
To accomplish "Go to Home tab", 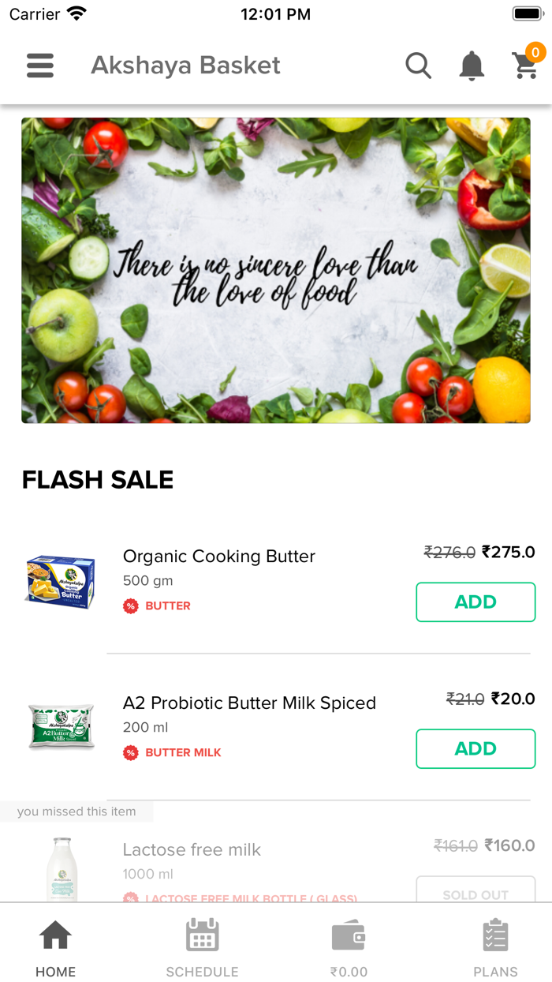I will point(56,947).
